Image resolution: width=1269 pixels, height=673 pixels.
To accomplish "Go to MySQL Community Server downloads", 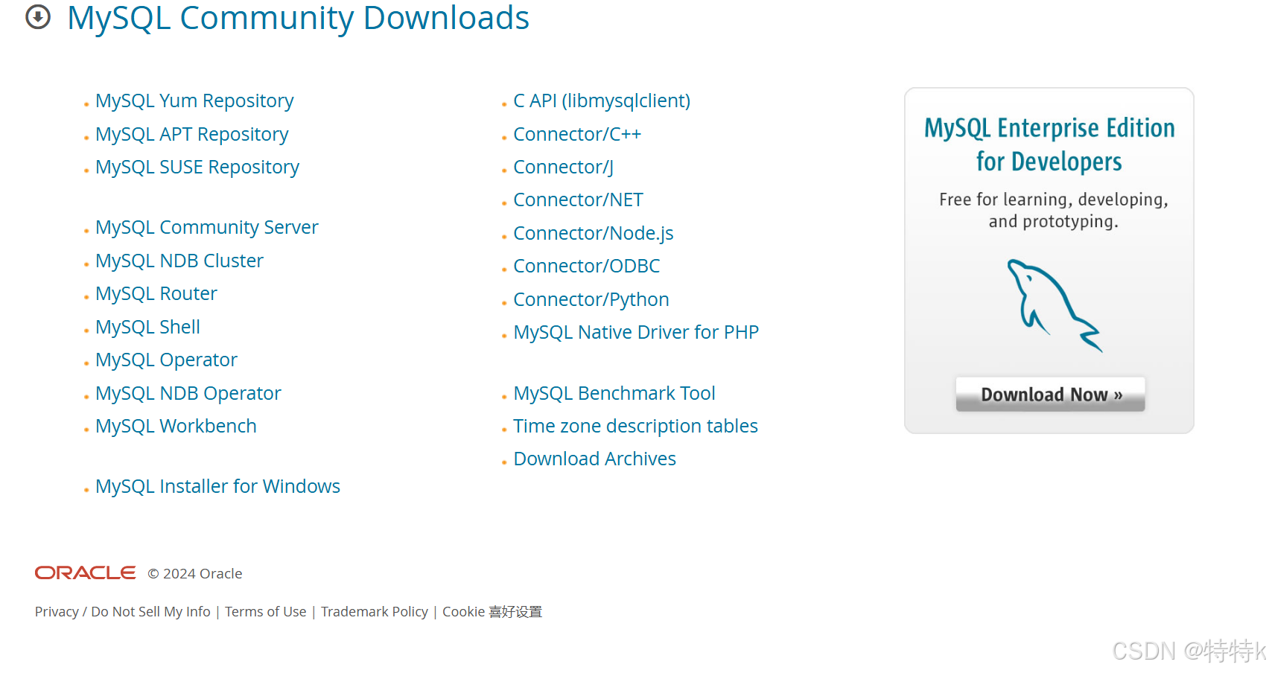I will point(207,227).
